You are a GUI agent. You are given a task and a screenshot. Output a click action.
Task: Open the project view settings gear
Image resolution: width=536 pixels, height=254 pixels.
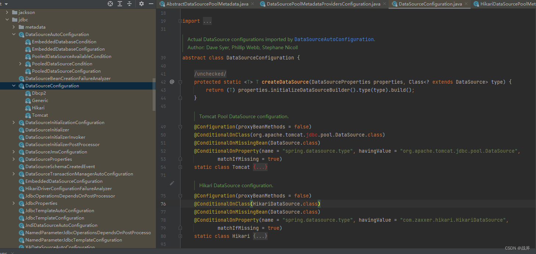click(142, 4)
